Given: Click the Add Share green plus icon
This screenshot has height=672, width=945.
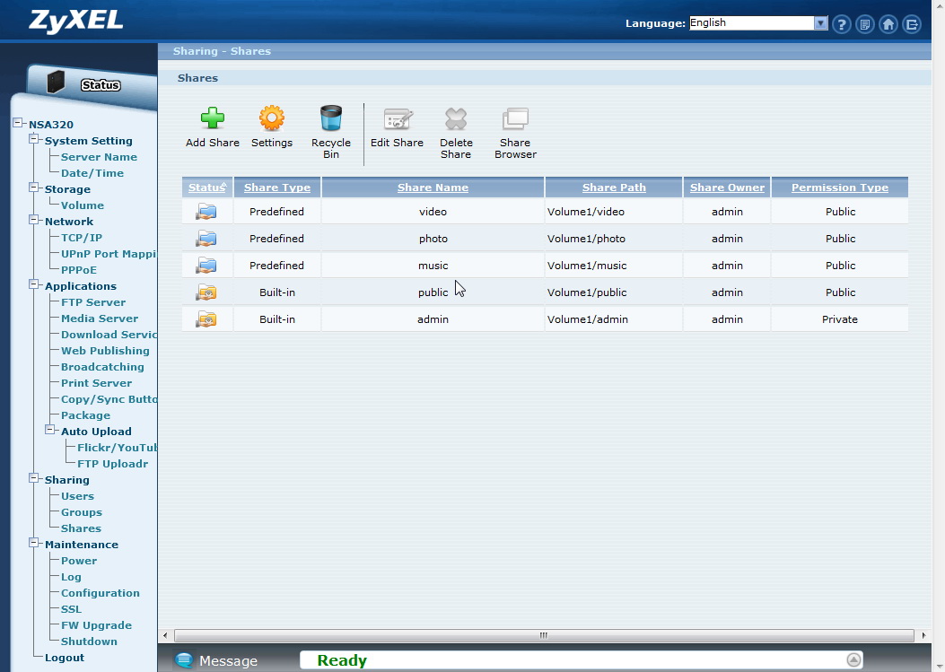Looking at the screenshot, I should (212, 118).
